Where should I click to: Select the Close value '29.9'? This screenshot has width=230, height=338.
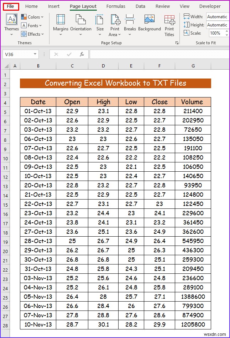(160, 324)
